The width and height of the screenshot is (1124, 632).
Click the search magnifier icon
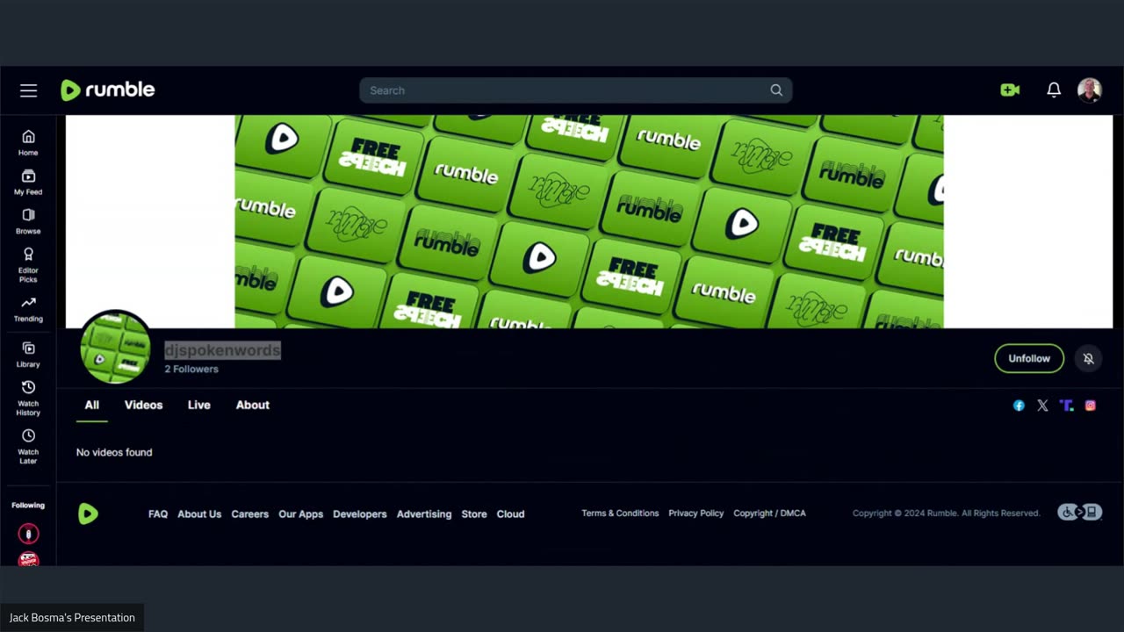(776, 90)
